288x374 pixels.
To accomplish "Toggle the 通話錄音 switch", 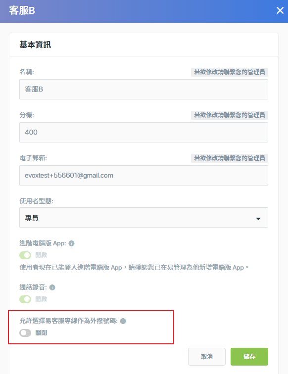I will (x=25, y=299).
